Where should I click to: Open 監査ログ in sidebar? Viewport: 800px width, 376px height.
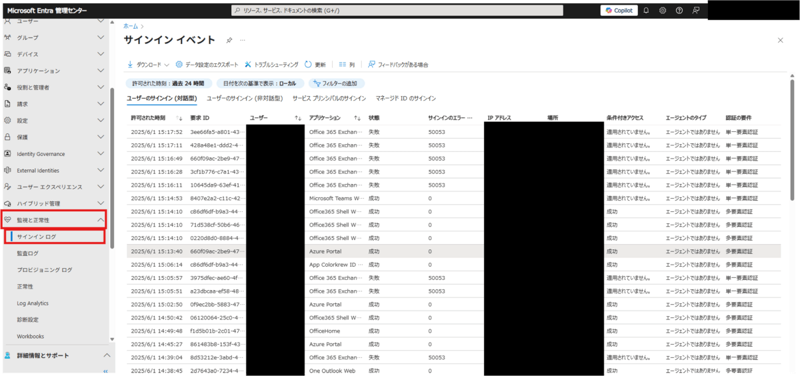pyautogui.click(x=28, y=253)
